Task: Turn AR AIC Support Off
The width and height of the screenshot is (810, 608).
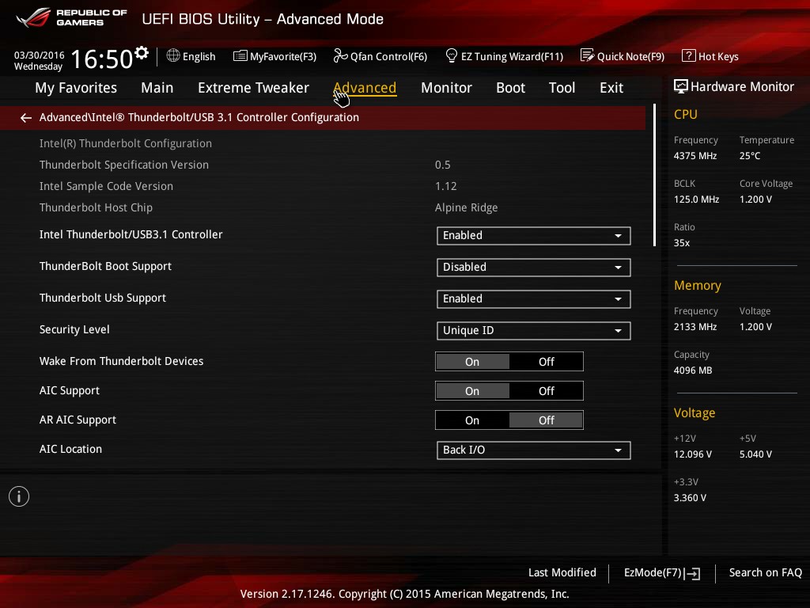Action: tap(546, 421)
